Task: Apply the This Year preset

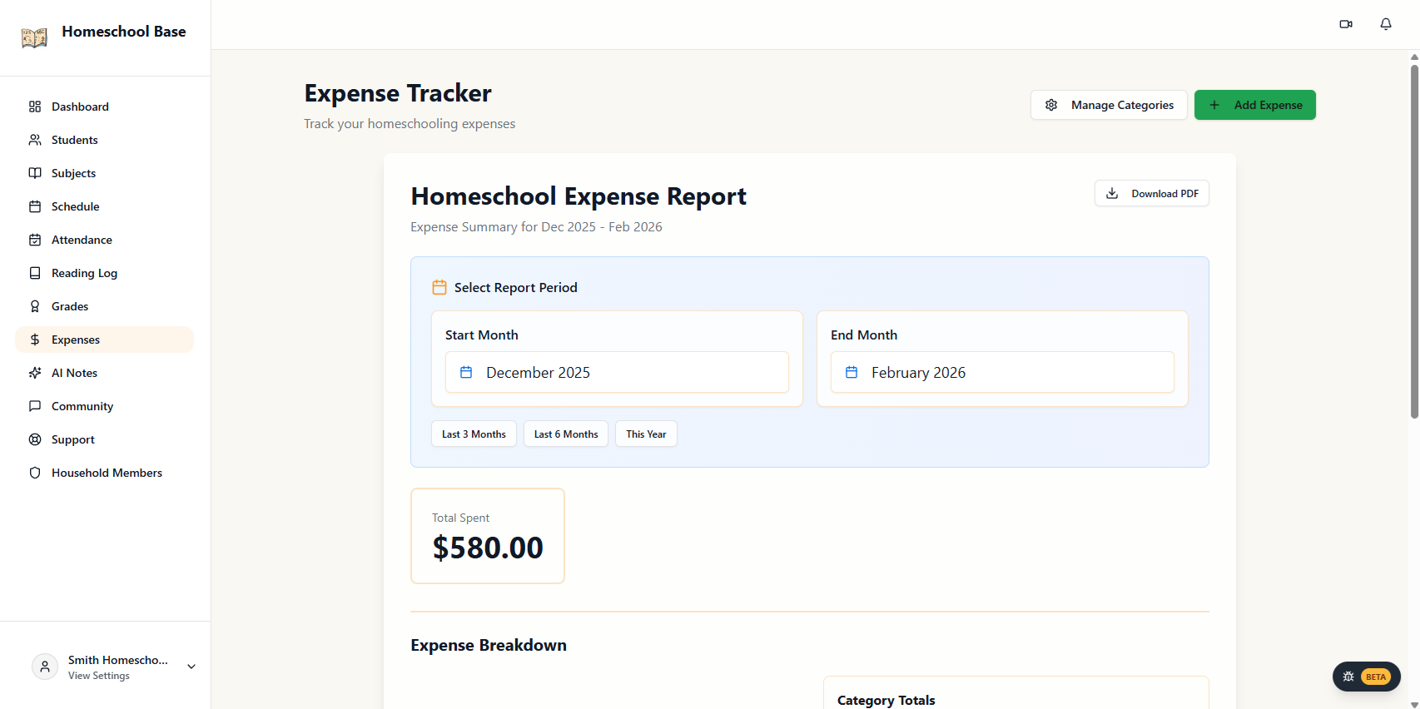Action: pos(646,434)
